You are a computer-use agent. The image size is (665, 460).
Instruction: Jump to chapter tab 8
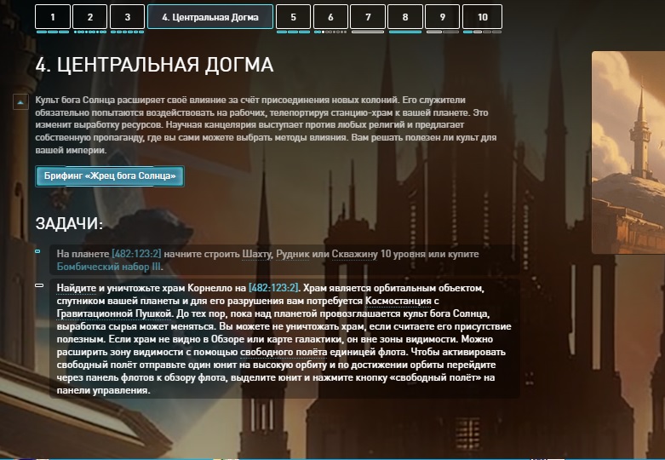[405, 17]
